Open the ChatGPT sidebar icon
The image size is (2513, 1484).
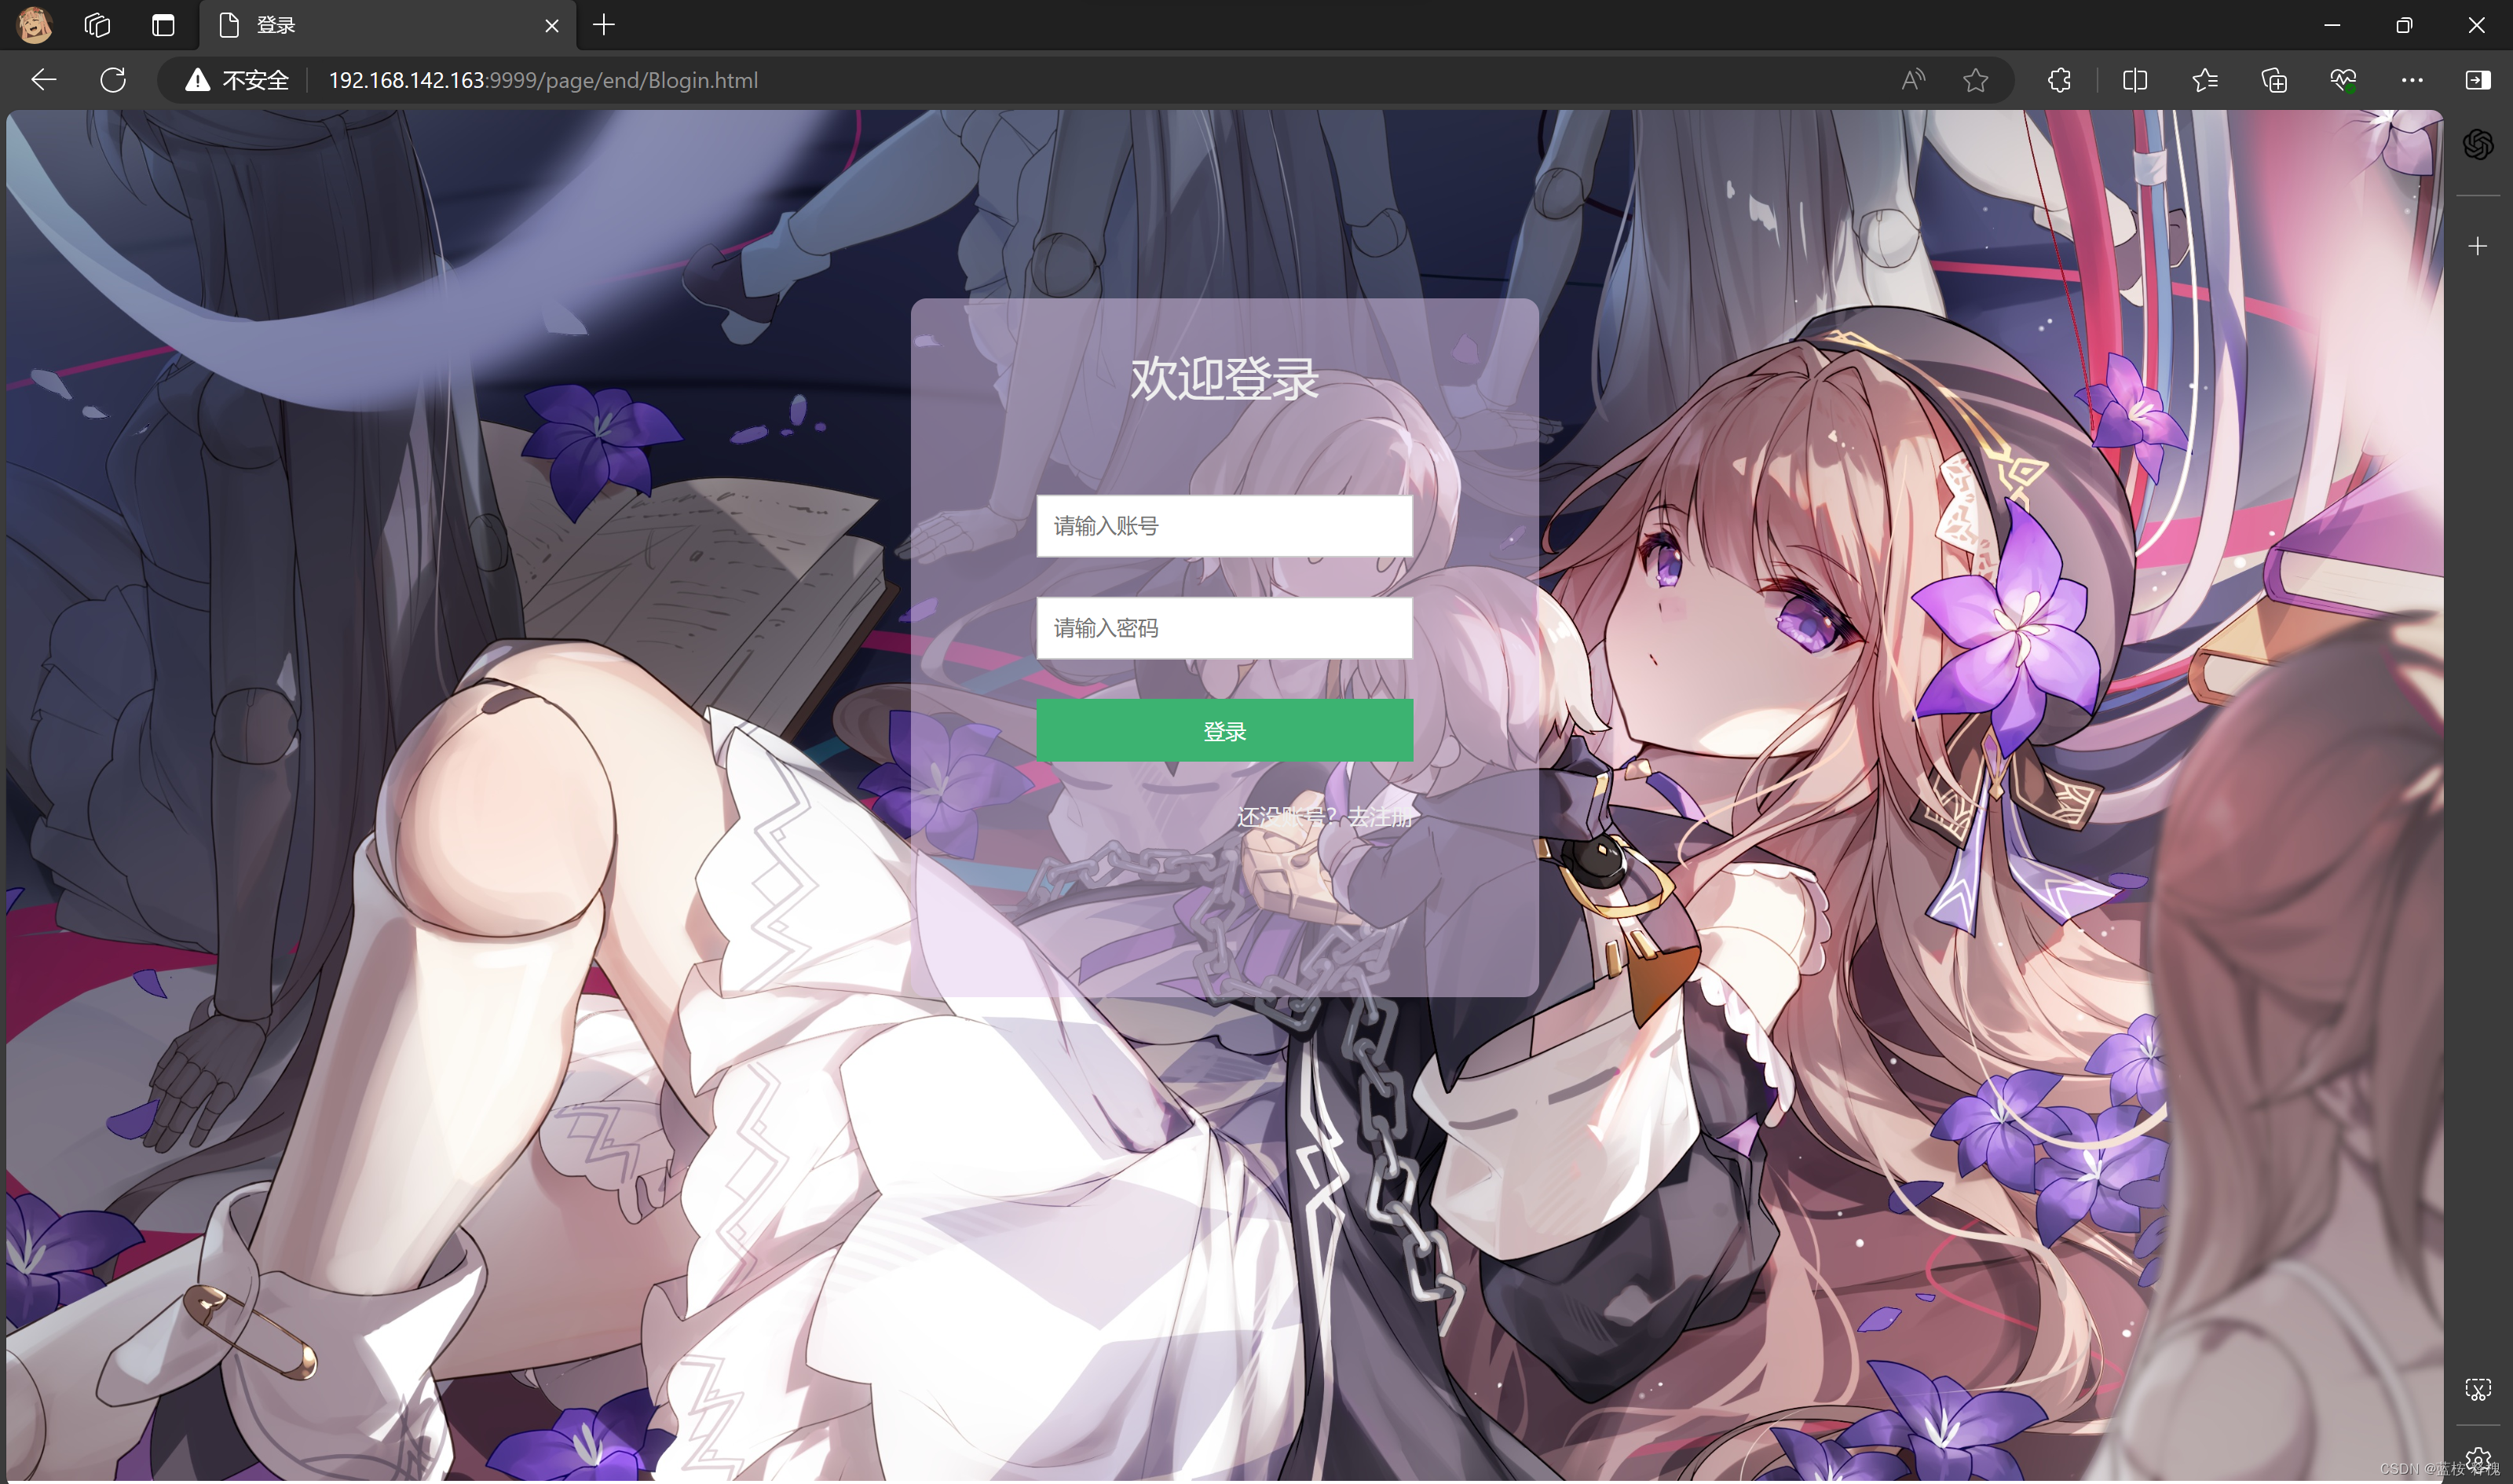tap(2478, 145)
